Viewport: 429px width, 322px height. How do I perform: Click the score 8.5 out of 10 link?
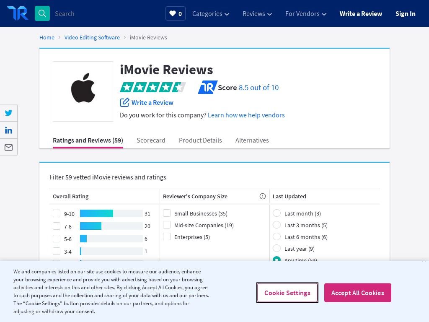[258, 88]
